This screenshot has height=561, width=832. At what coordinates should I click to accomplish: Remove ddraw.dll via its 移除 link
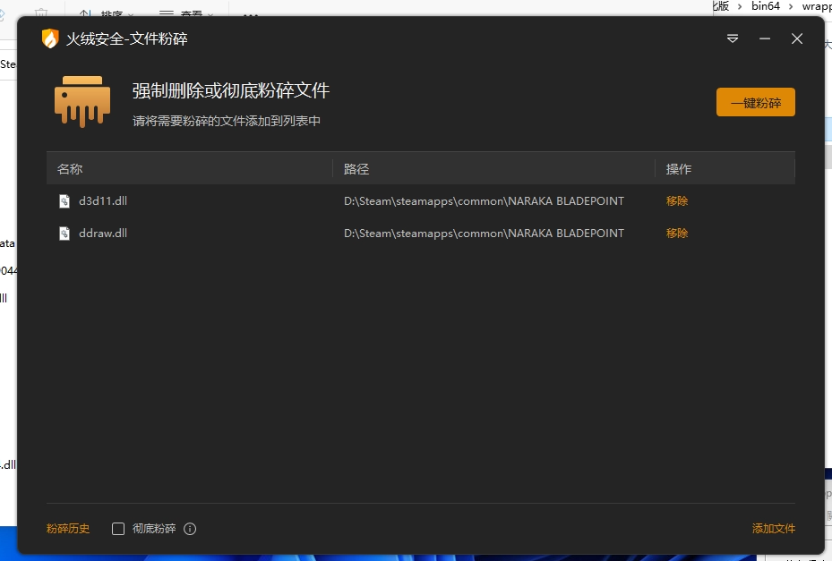coord(676,233)
